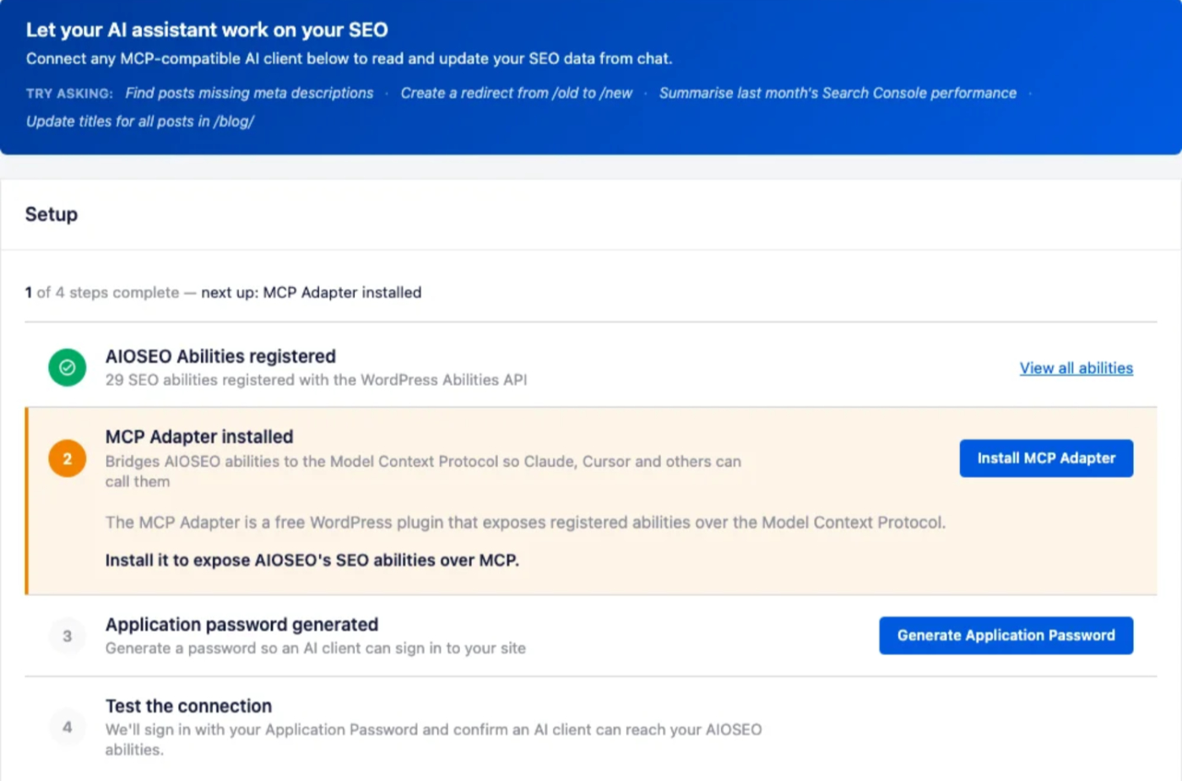Click the orange step 2 circle
This screenshot has height=781, width=1182.
pos(68,458)
